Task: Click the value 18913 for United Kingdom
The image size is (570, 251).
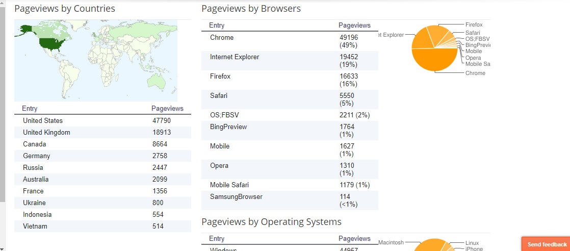Action: point(162,133)
